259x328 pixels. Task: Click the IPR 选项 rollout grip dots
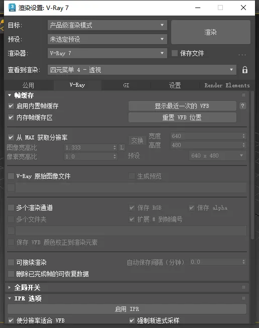click(x=243, y=298)
